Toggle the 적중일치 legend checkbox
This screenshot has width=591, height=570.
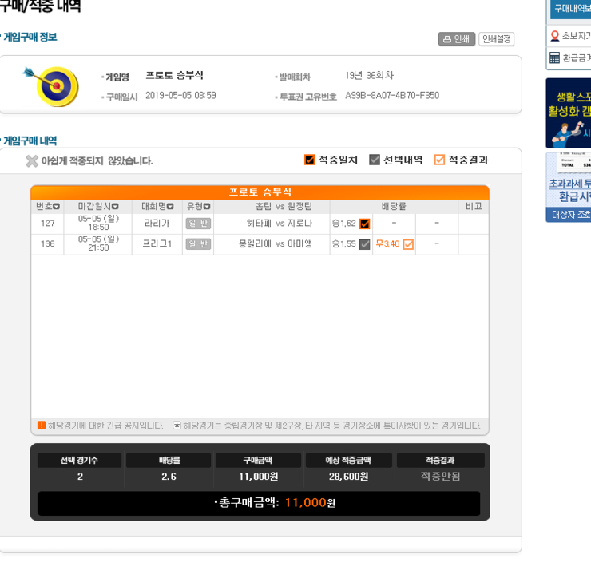309,160
